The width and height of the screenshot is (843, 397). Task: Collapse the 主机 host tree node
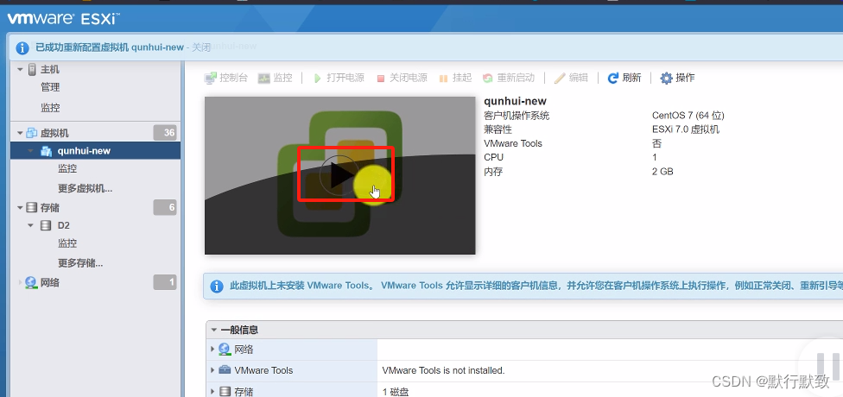[20, 69]
